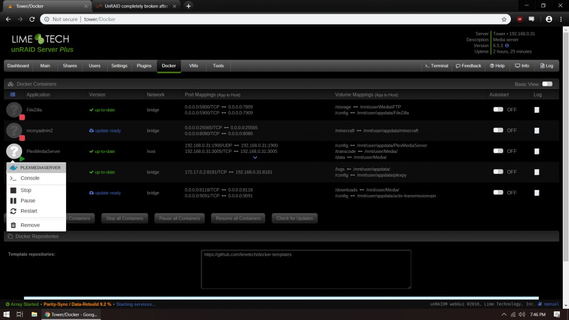Screen dimensions: 569x320
Task: Open the Info button
Action: pos(522,66)
